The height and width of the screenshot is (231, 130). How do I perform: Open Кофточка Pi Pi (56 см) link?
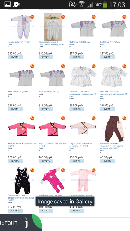click(80, 42)
